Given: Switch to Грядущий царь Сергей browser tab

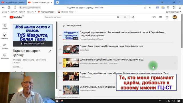Looking at the screenshot, I should (x=13, y=3).
